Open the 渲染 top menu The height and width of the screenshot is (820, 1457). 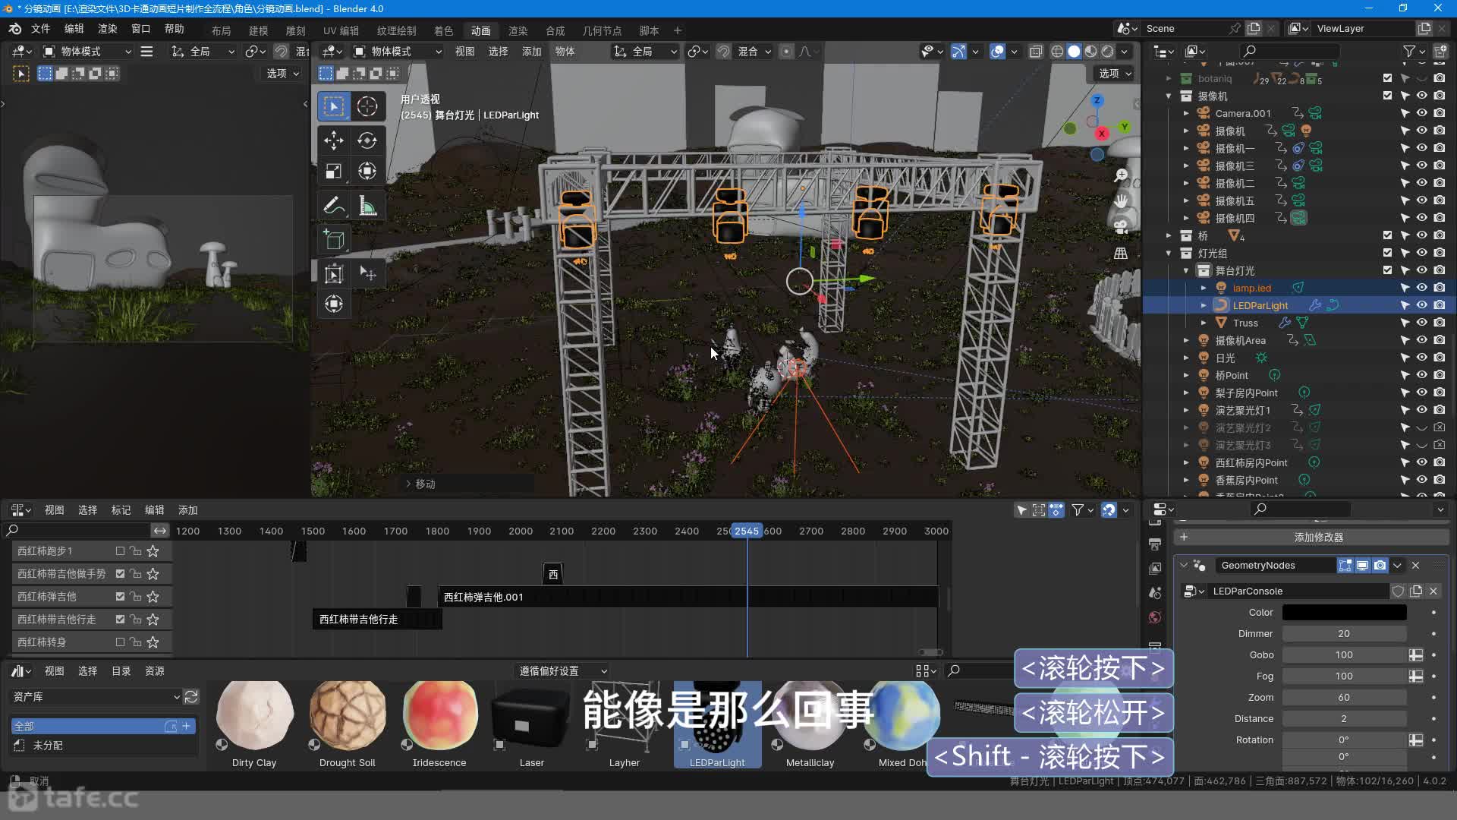(x=108, y=29)
